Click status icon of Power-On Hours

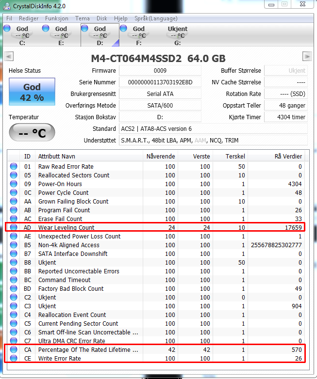pyautogui.click(x=14, y=184)
